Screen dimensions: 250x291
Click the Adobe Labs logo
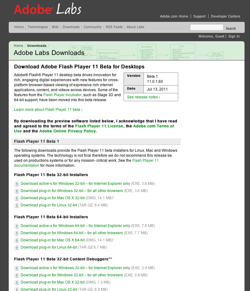tap(48, 9)
